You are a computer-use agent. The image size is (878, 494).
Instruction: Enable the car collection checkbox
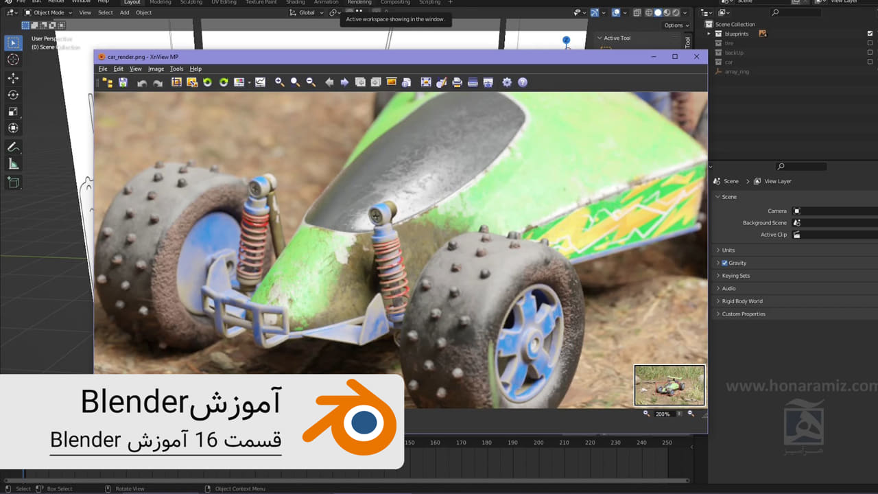(x=870, y=62)
